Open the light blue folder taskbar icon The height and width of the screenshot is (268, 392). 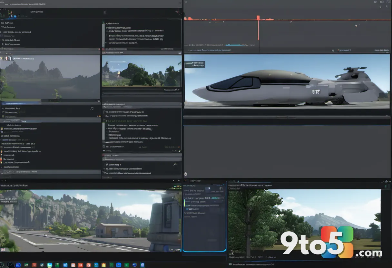50,265
